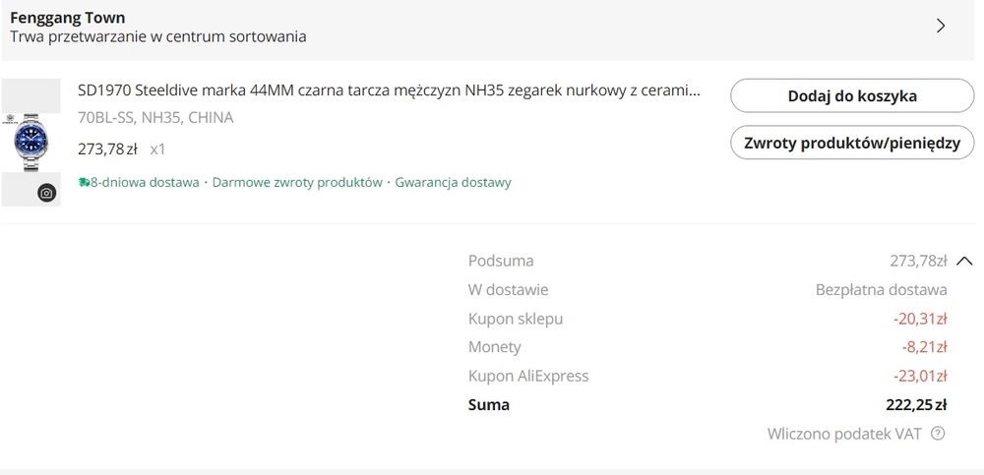The image size is (984, 475).
Task: Click the Bezpłatna dostawa shipping value
Action: tap(881, 290)
